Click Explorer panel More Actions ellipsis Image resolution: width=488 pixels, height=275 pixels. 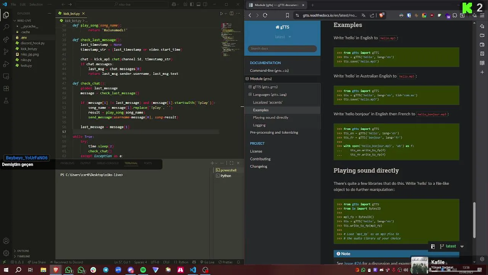coord(50,13)
